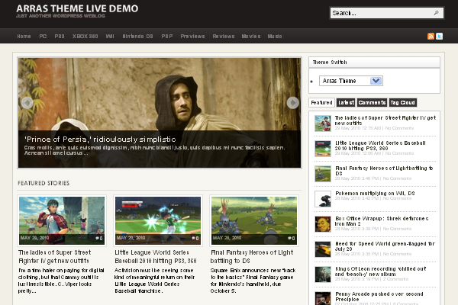Switch to the Comments tab
This screenshot has height=305, width=458.
(372, 102)
